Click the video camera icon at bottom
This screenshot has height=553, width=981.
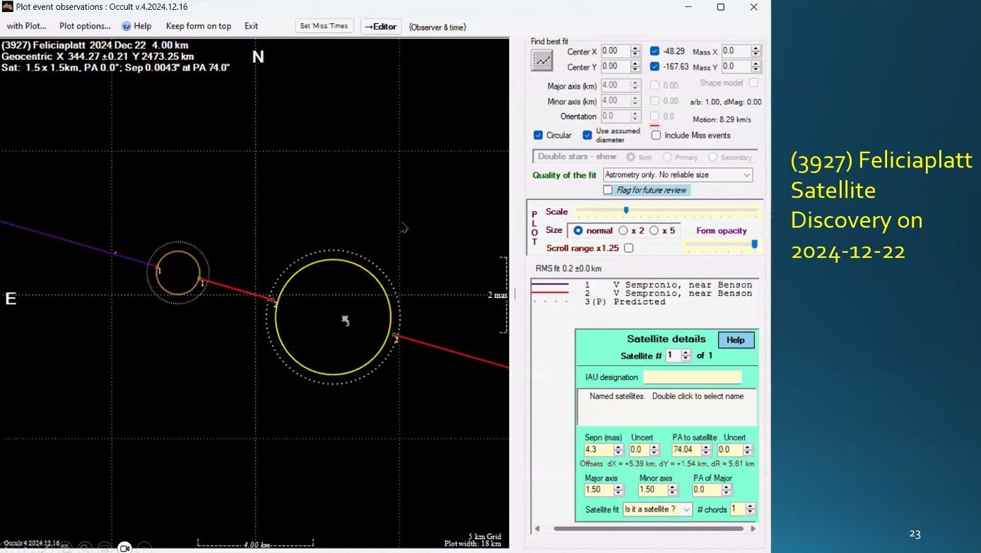(x=124, y=547)
